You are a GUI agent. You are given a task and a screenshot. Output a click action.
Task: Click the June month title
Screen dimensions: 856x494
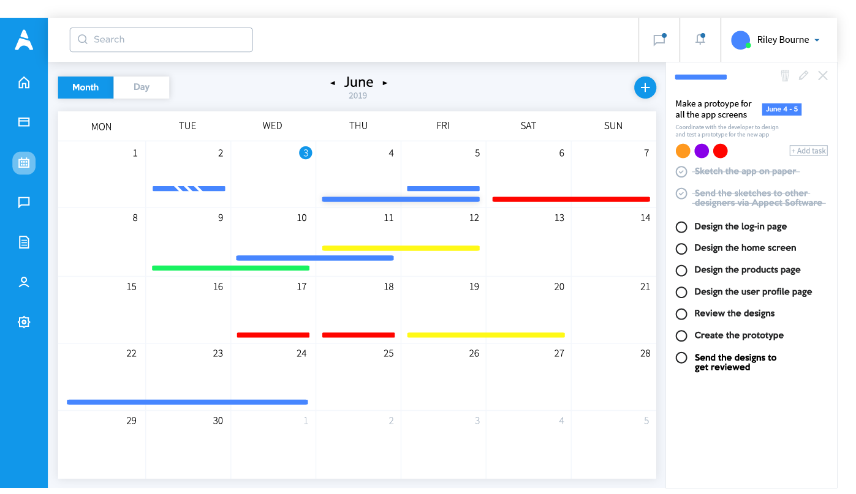tap(358, 82)
